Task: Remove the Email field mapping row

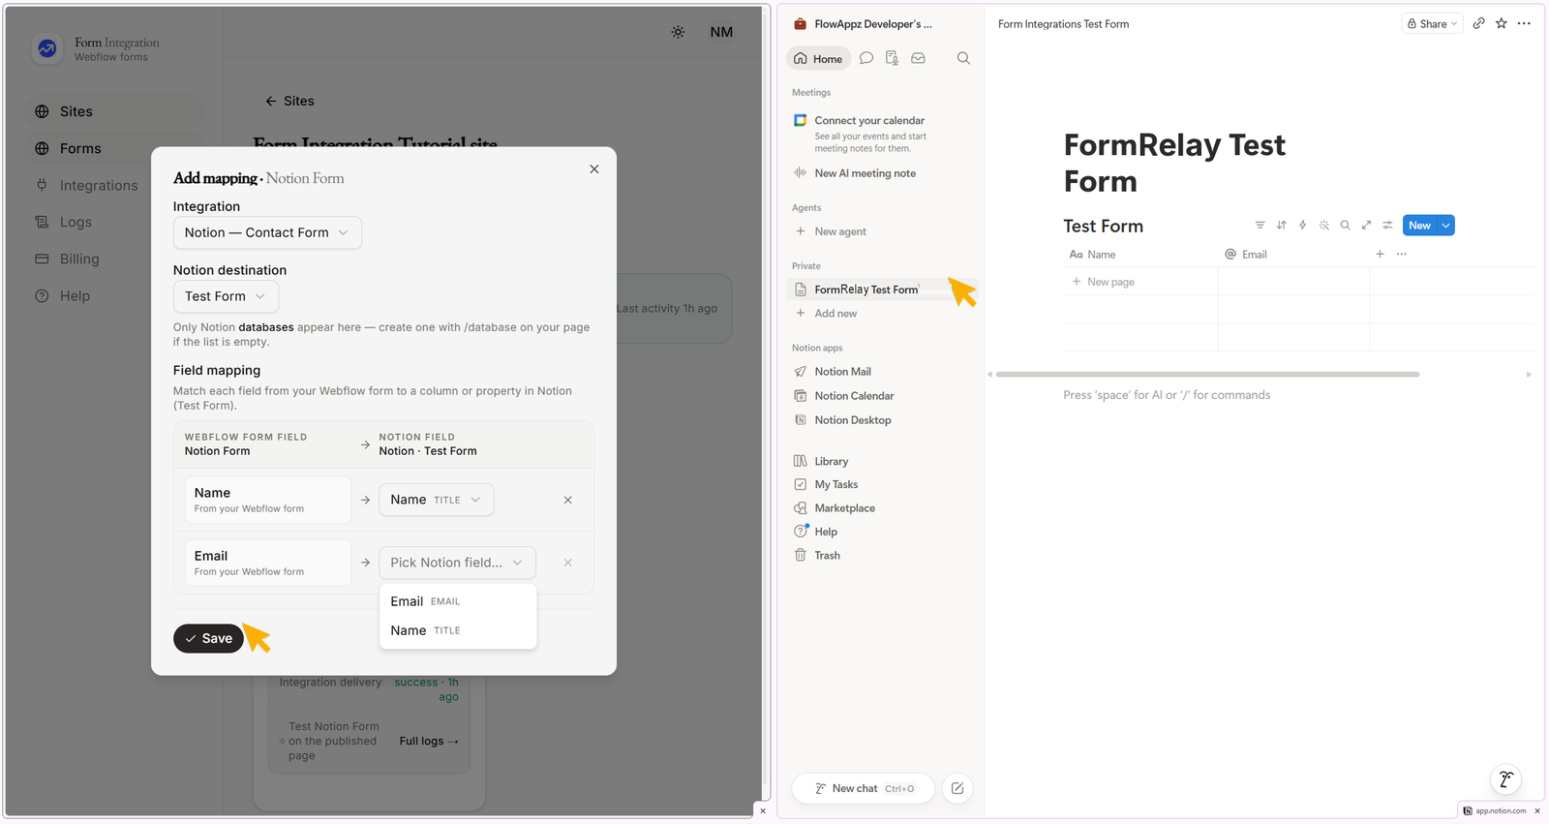Action: pyautogui.click(x=568, y=563)
